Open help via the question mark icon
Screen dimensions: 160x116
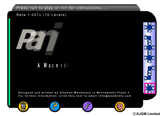pos(55,106)
